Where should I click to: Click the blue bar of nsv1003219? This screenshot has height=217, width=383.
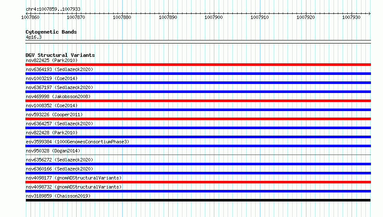tap(198, 83)
